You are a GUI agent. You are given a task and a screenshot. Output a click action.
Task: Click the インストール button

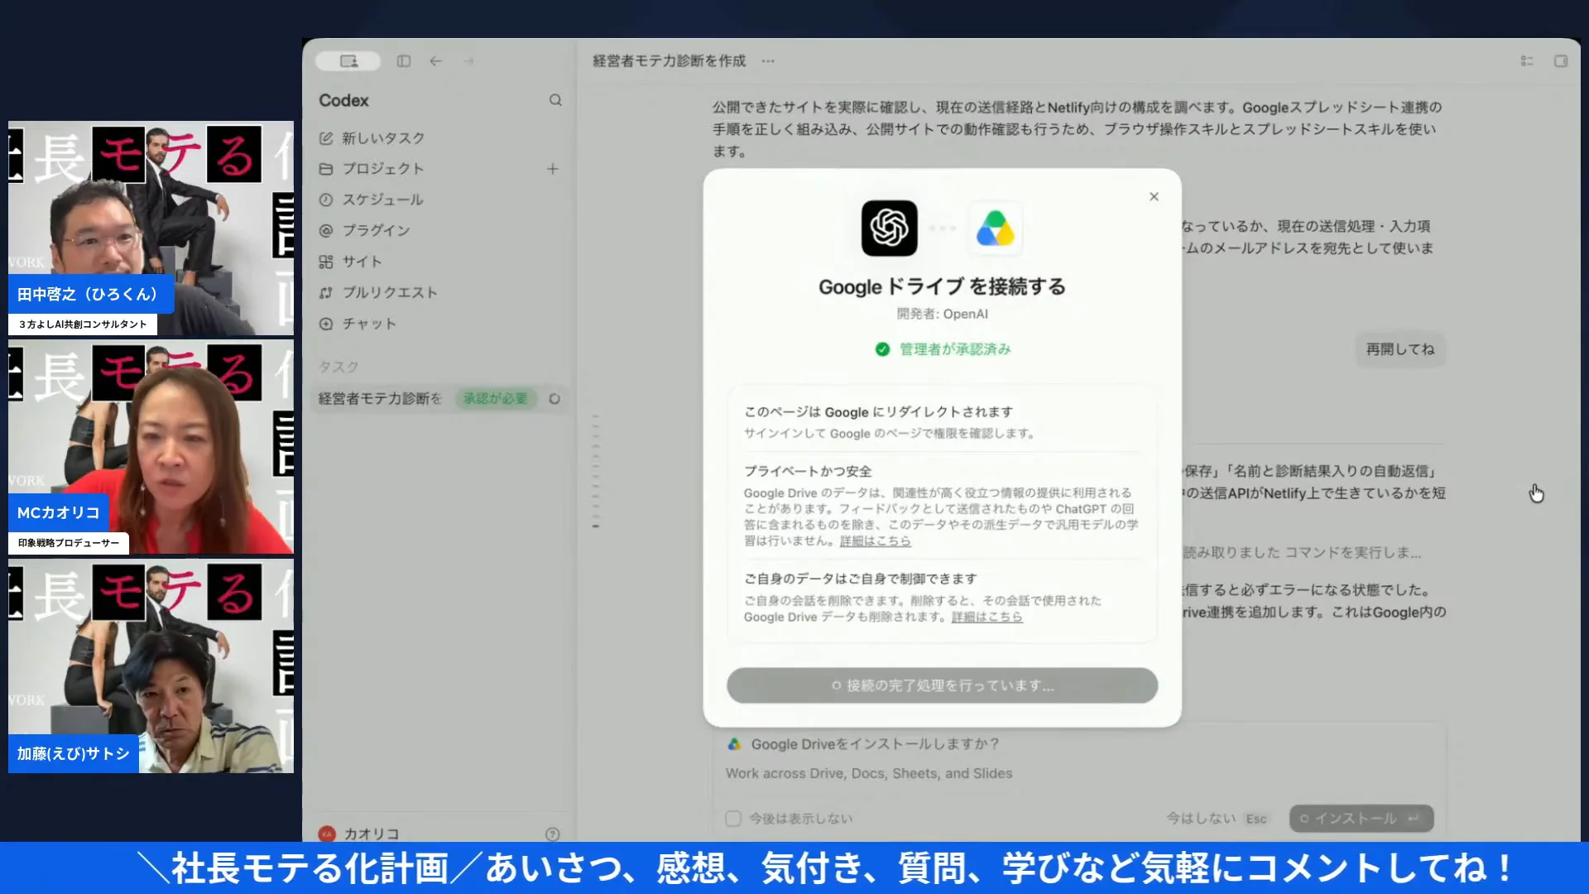click(1361, 819)
